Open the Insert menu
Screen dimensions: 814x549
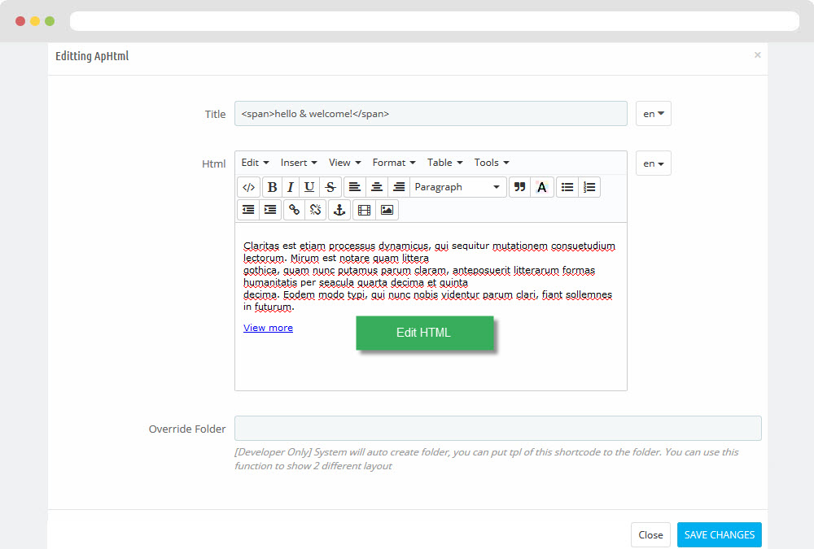299,163
